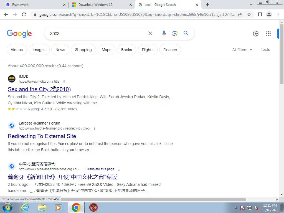Show hidden system tray icons
Image resolution: width=284 pixels, height=213 pixels.
coord(236,208)
